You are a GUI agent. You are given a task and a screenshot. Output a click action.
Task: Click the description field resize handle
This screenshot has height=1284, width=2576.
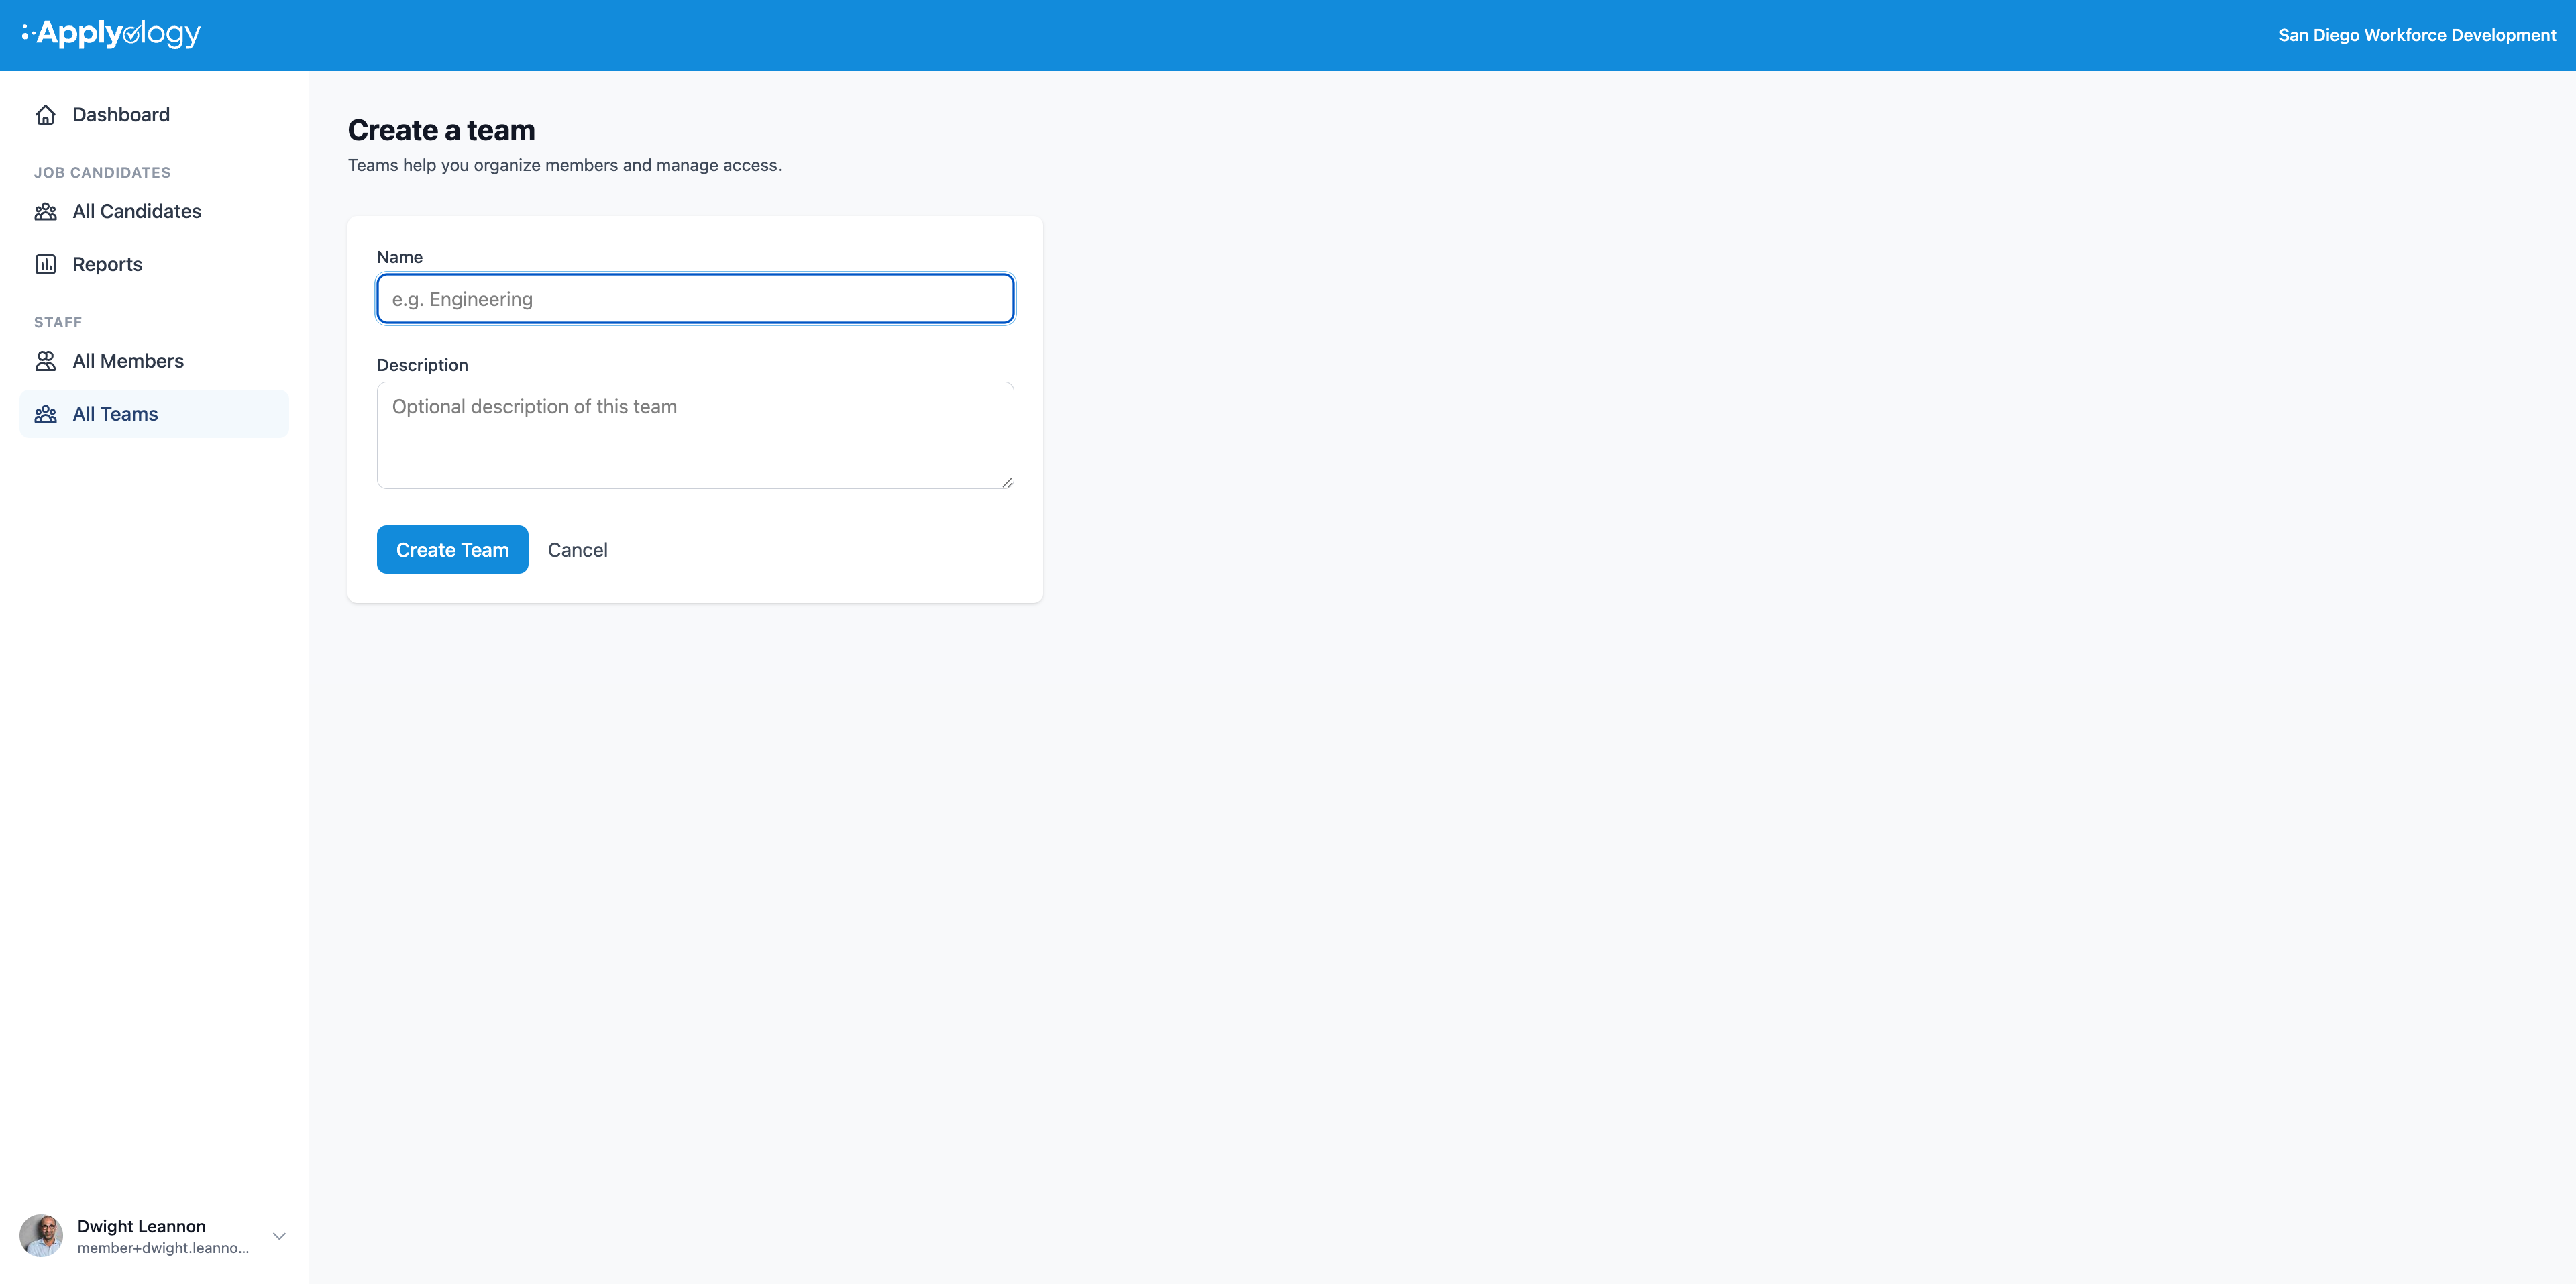click(1007, 482)
